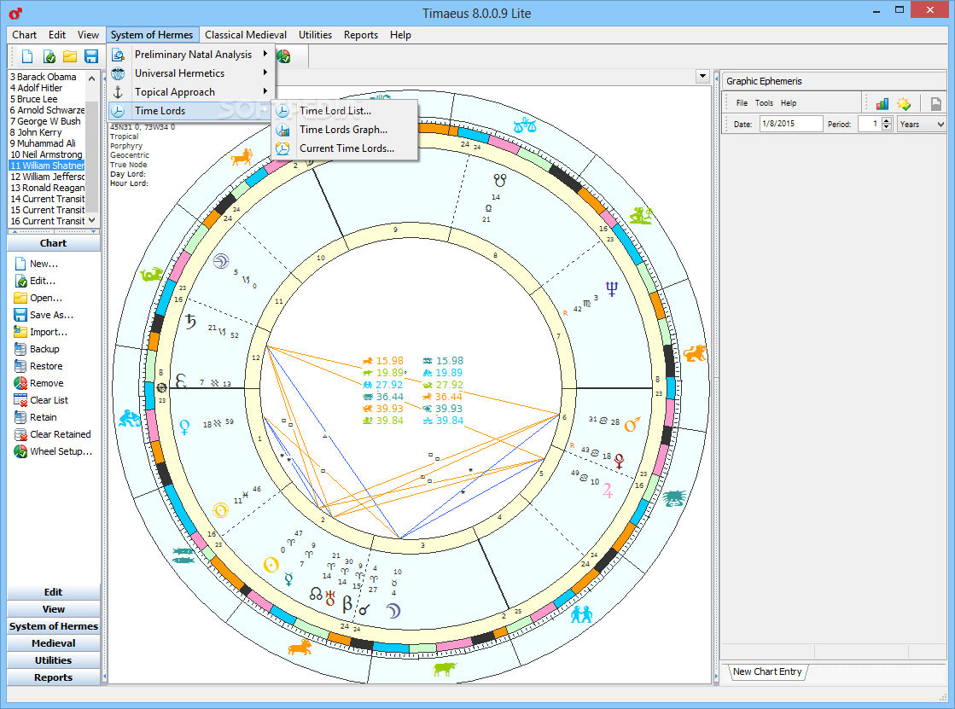Expand the Reports section in sidebar
955x709 pixels.
click(x=54, y=677)
